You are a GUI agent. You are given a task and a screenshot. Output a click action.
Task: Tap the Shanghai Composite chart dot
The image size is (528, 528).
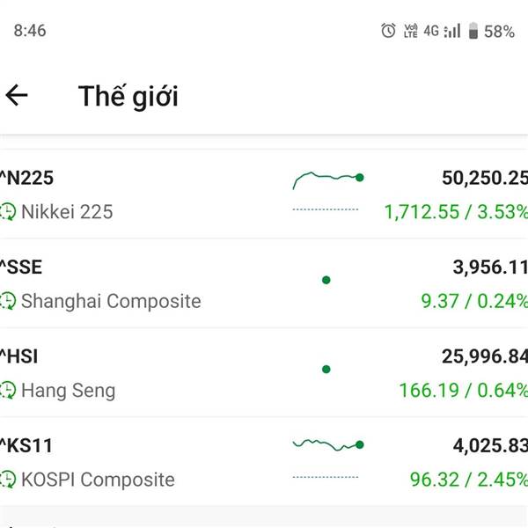click(x=326, y=280)
